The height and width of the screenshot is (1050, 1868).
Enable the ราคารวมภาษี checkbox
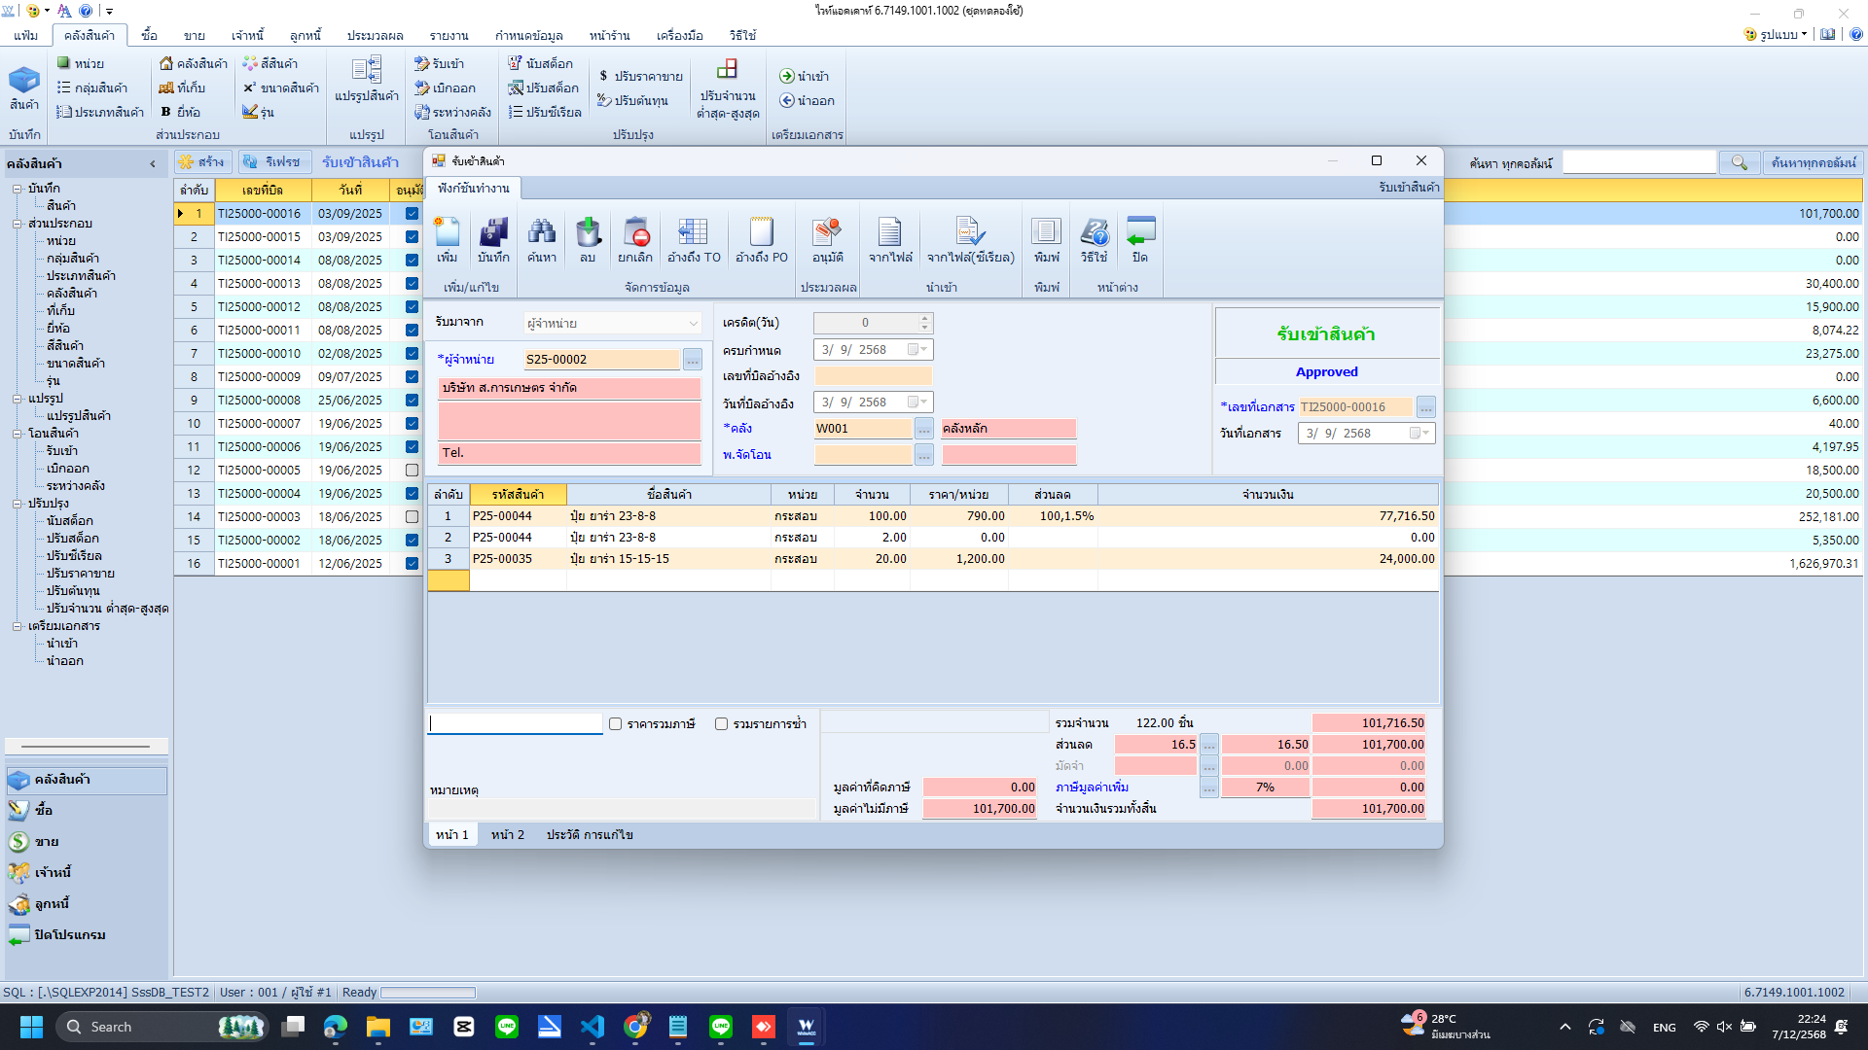pos(616,723)
